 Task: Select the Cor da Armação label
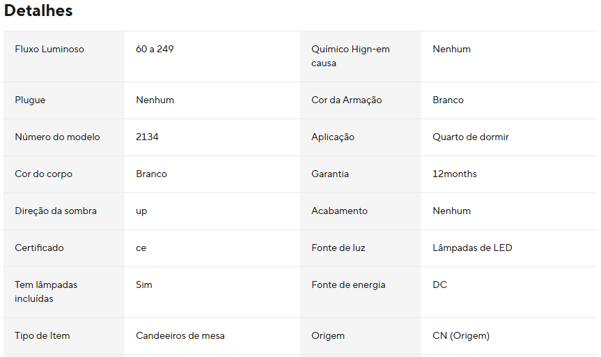pyautogui.click(x=347, y=100)
